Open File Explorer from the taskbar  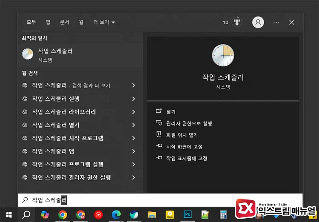pyautogui.click(x=152, y=214)
